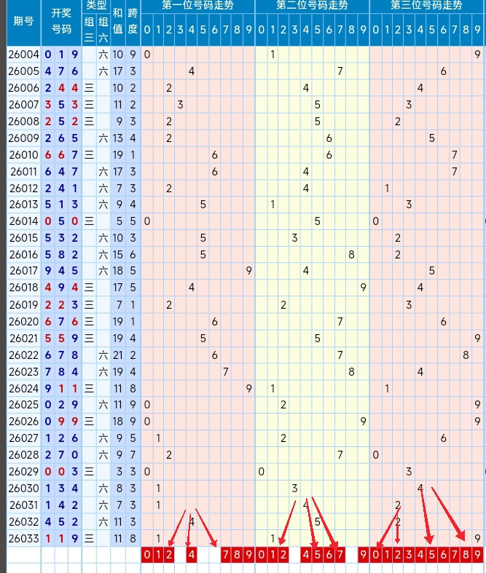Click issue number 26021
The width and height of the screenshot is (486, 573).
click(x=24, y=338)
